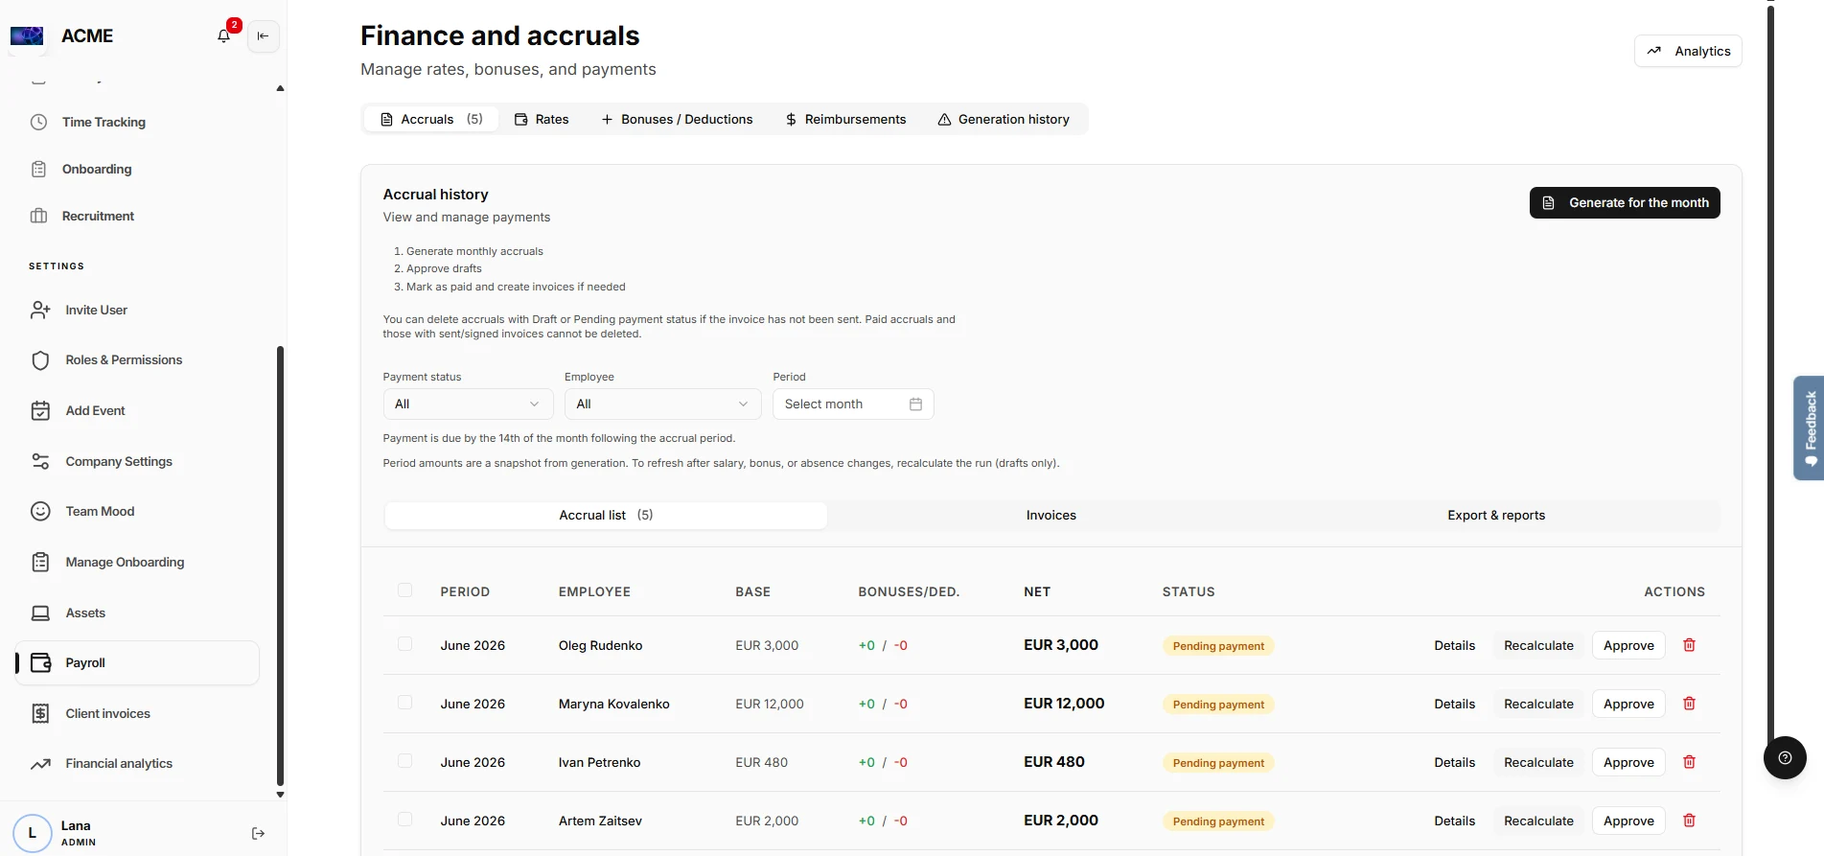Switch to the Rates tab
The width and height of the screenshot is (1824, 856).
coord(542,119)
